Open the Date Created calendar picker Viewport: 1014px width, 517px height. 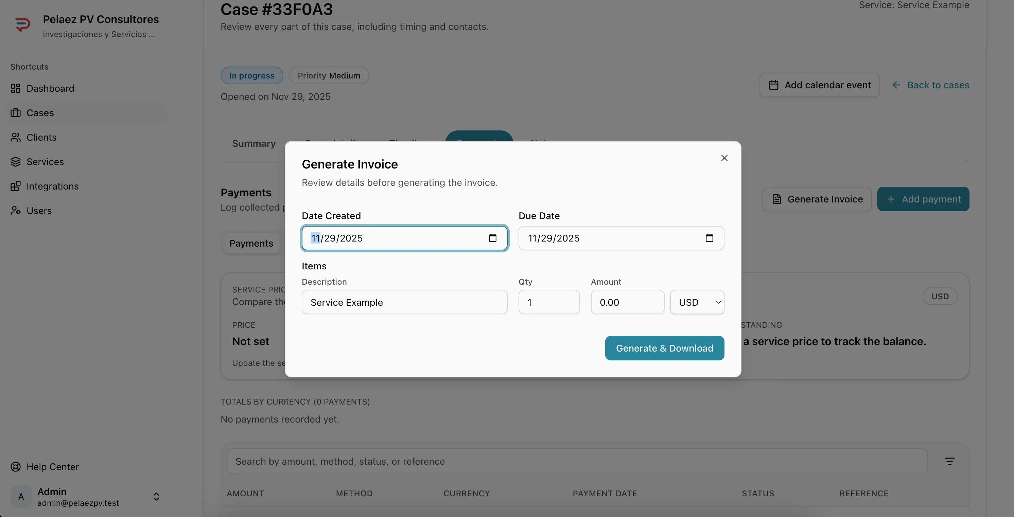click(x=493, y=238)
